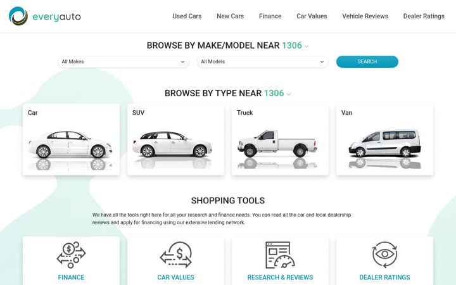
Task: Click the Van card label
Action: [346, 113]
